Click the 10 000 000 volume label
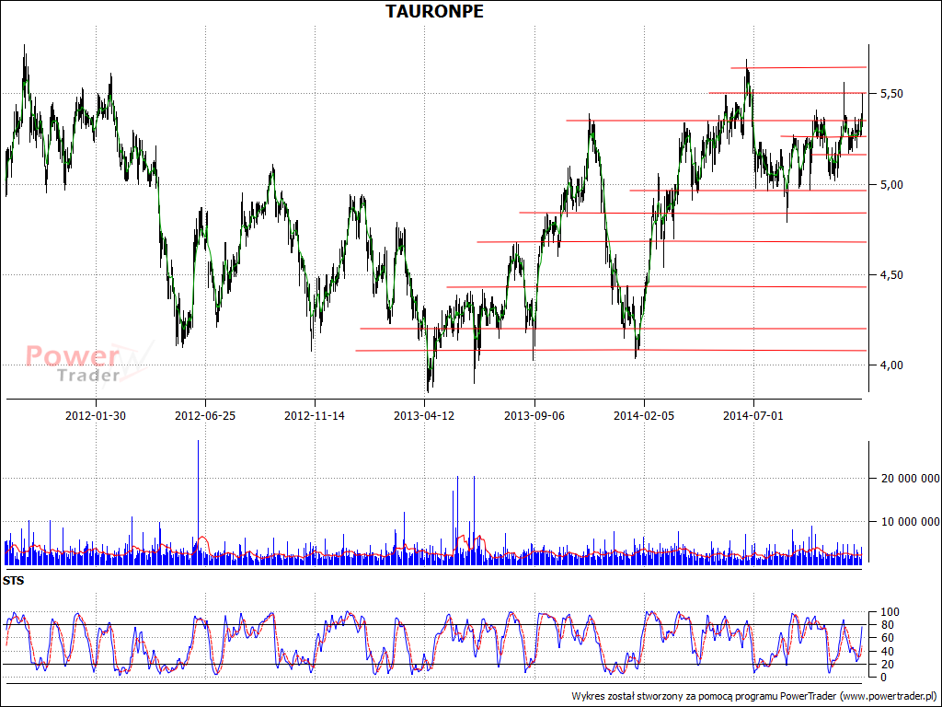The width and height of the screenshot is (942, 707). (x=910, y=521)
